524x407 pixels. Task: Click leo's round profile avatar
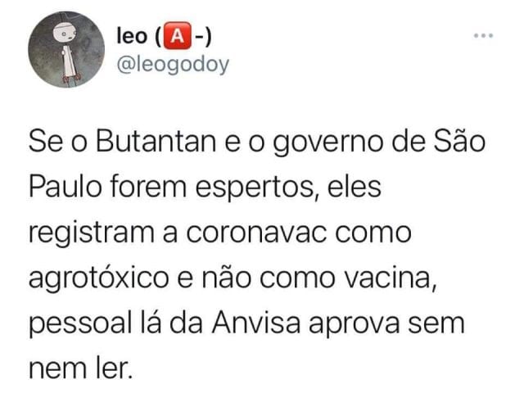66,49
